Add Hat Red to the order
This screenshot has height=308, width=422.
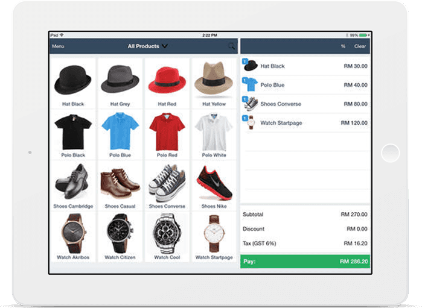(x=167, y=83)
